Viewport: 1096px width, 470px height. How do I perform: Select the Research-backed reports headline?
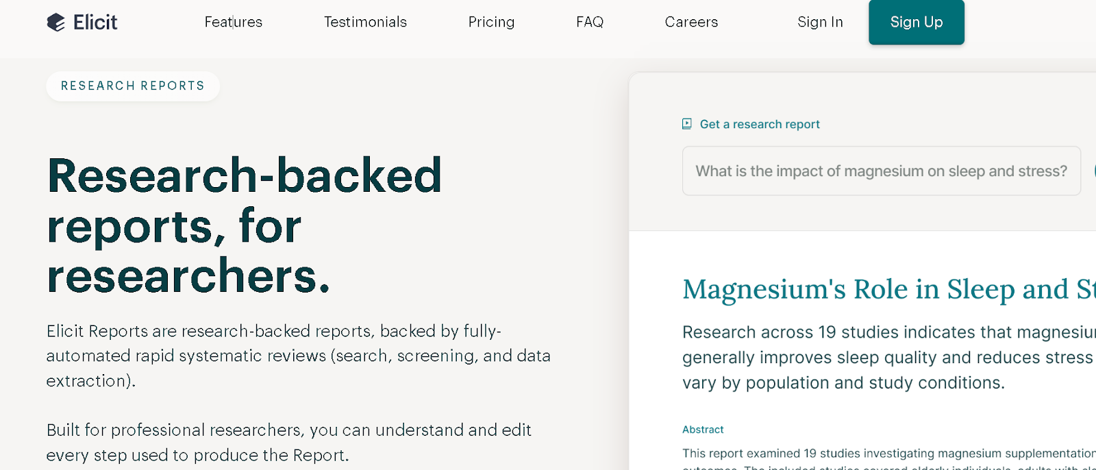pos(245,226)
